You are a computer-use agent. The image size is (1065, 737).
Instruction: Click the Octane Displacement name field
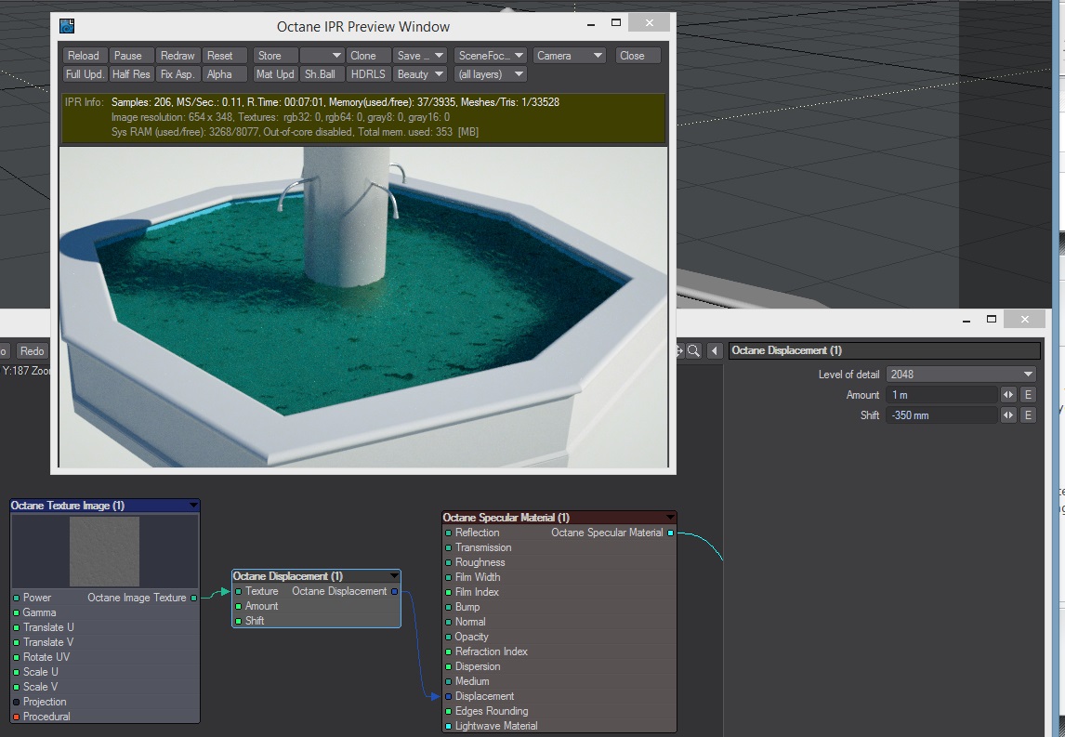click(885, 350)
